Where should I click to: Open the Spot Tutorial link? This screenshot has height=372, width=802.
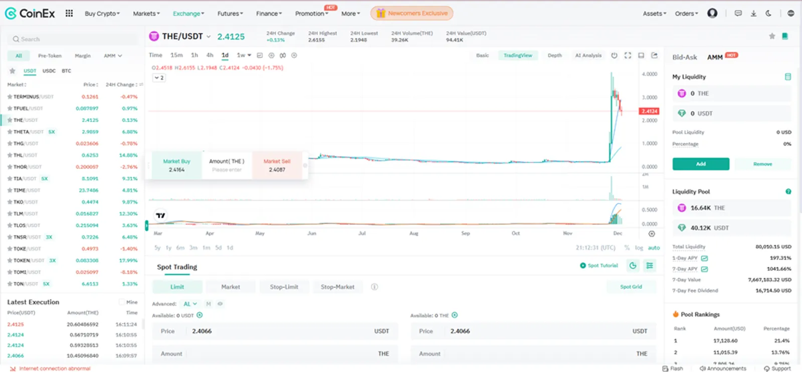(599, 265)
